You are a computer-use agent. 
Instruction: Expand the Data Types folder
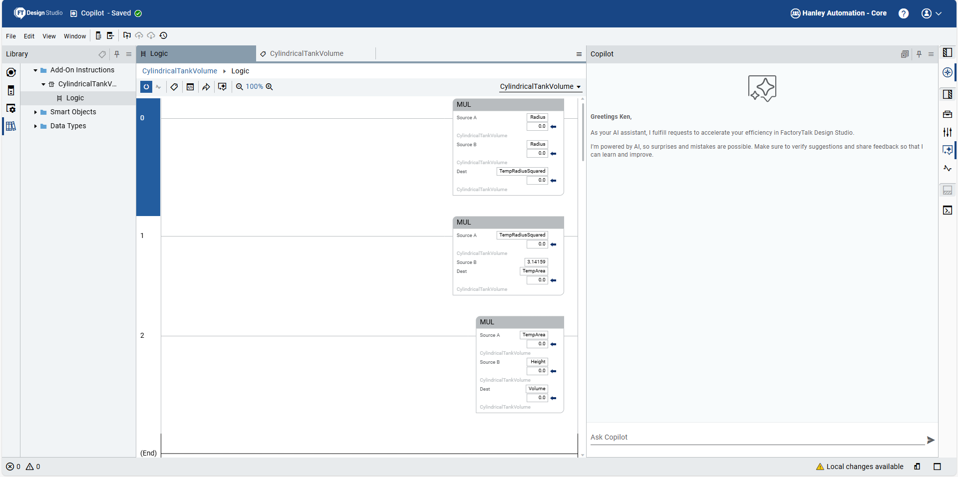click(x=35, y=126)
